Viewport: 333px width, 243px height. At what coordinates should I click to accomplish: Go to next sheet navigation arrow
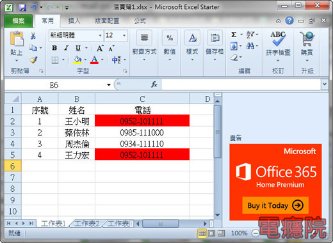point(24,223)
